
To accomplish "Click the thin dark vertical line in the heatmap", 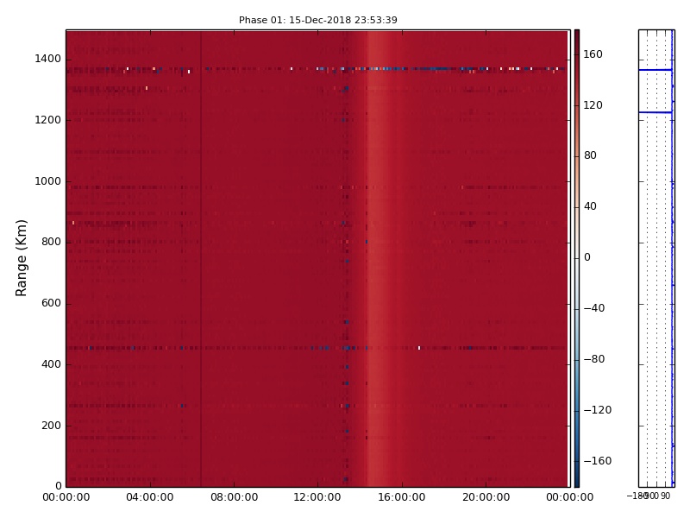I will coord(201,259).
